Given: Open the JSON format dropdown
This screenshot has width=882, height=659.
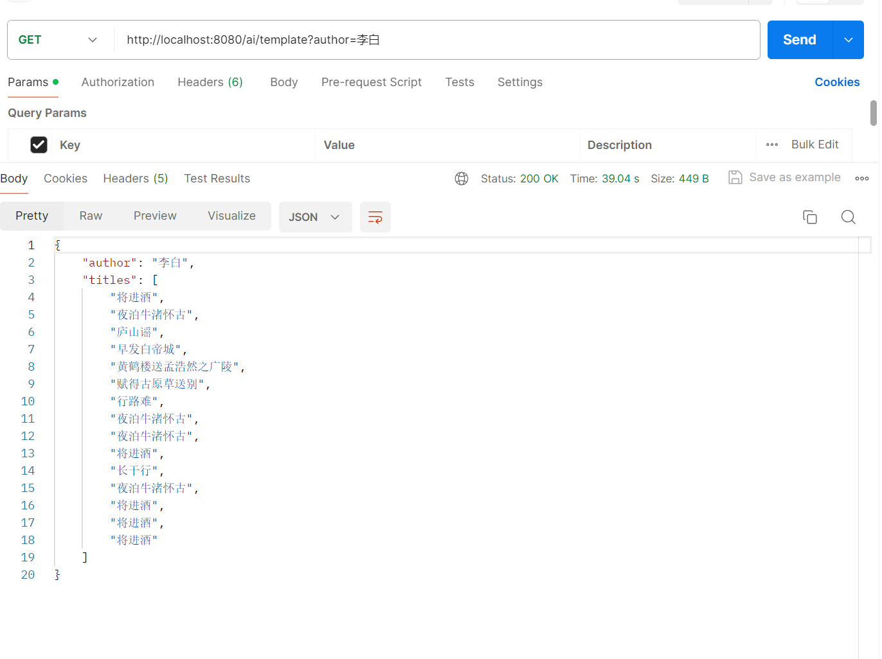Looking at the screenshot, I should (x=315, y=217).
